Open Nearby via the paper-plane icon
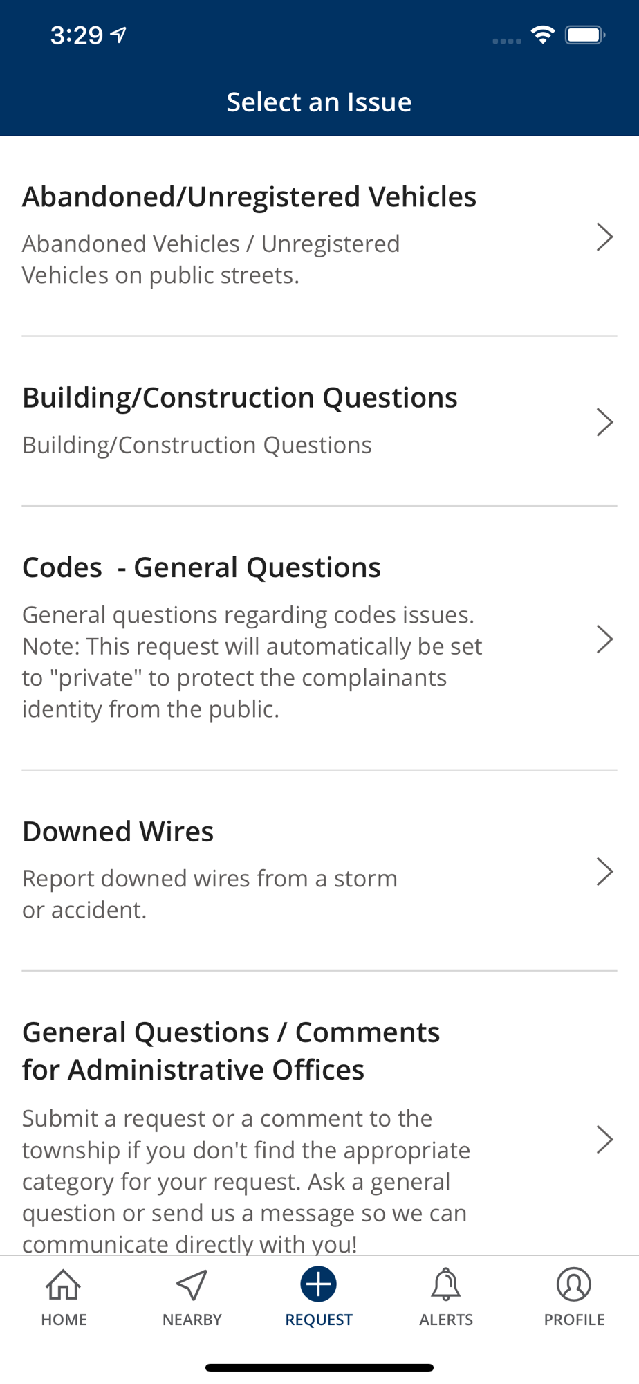Screen dimensions: 639x1384 (x=192, y=1284)
